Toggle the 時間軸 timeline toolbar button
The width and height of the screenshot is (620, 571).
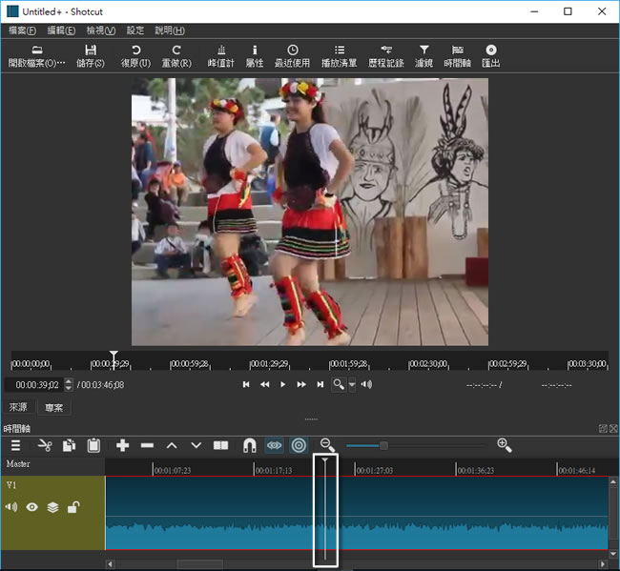(458, 55)
